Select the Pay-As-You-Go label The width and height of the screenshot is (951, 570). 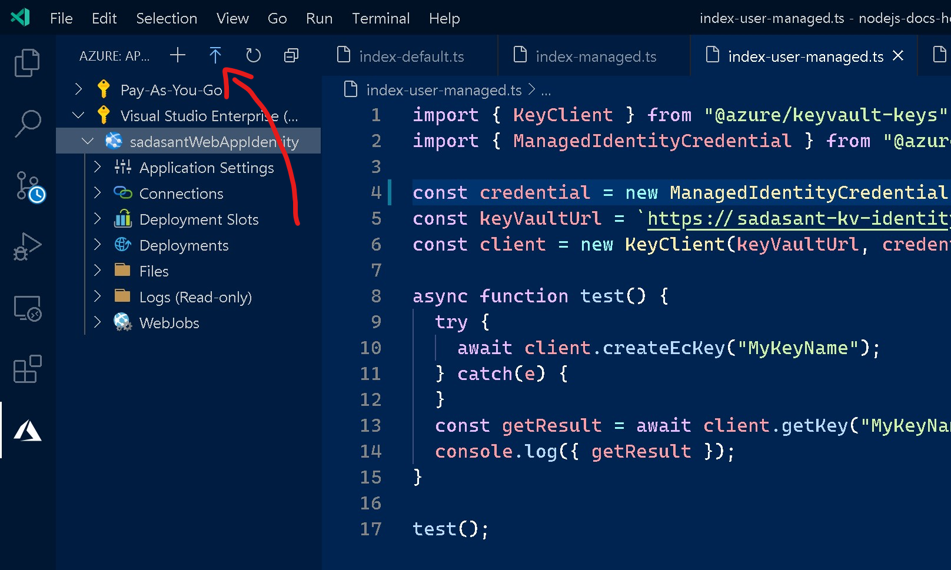pyautogui.click(x=171, y=90)
